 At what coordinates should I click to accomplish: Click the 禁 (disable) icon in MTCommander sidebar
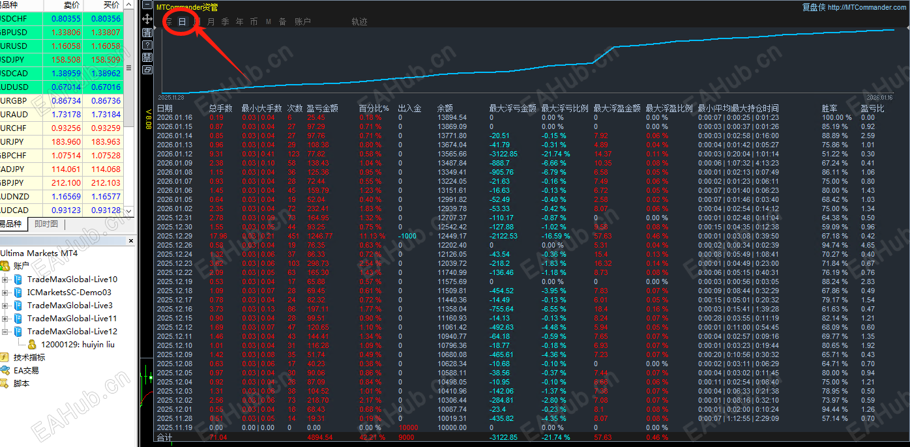click(147, 57)
